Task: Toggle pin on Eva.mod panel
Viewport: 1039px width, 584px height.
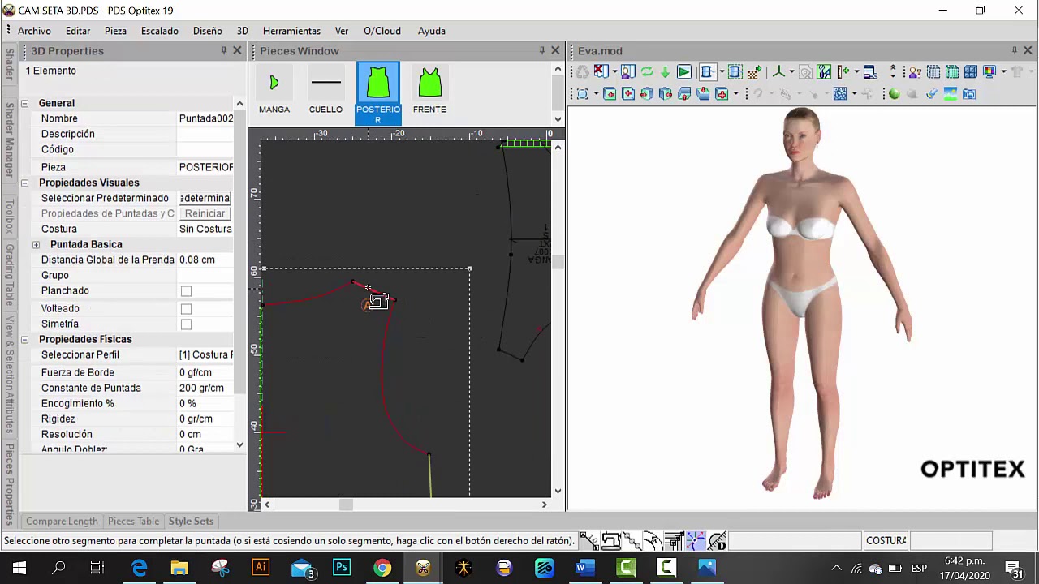Action: 1014,50
